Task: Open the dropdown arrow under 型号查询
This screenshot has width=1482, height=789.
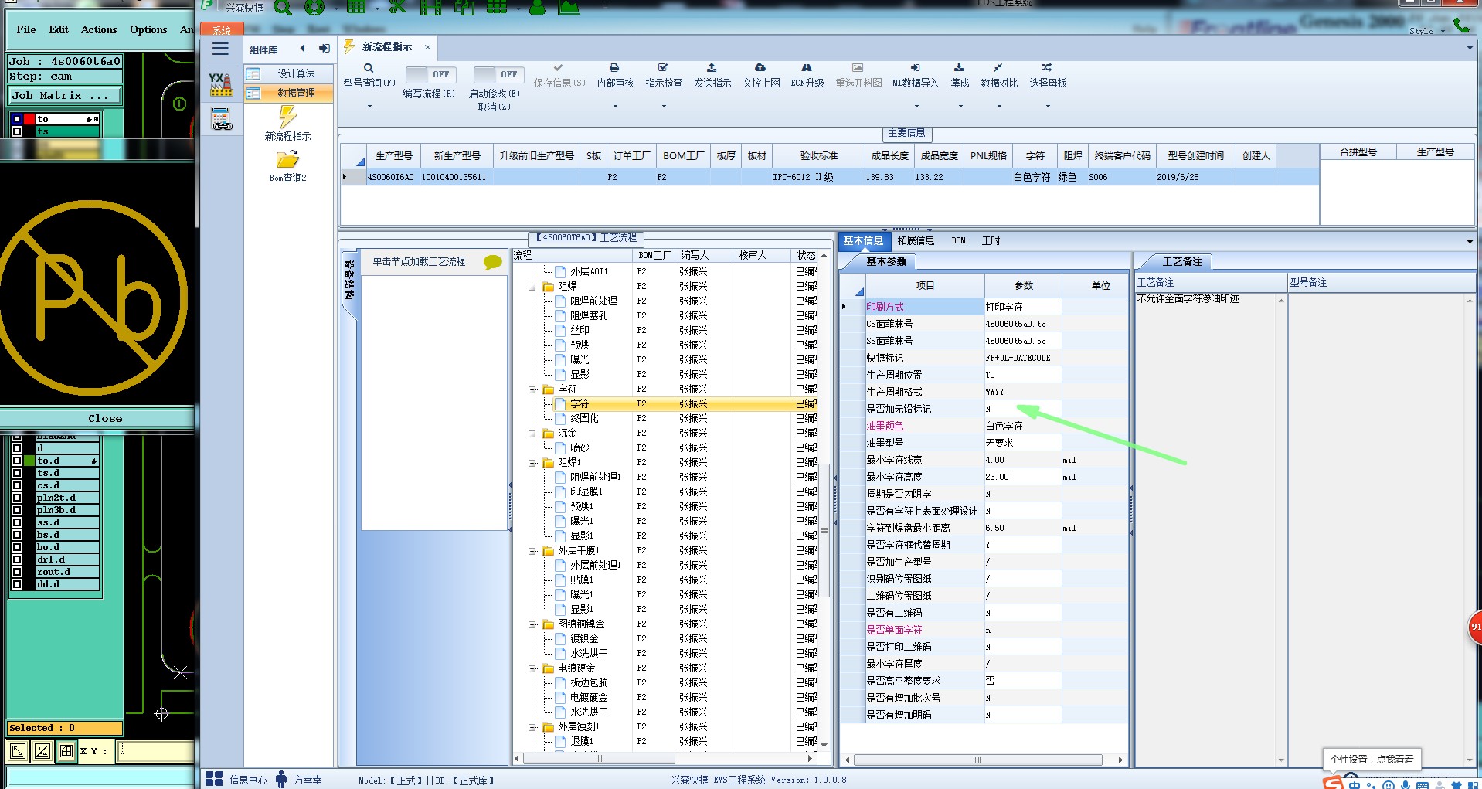Action: pyautogui.click(x=369, y=107)
